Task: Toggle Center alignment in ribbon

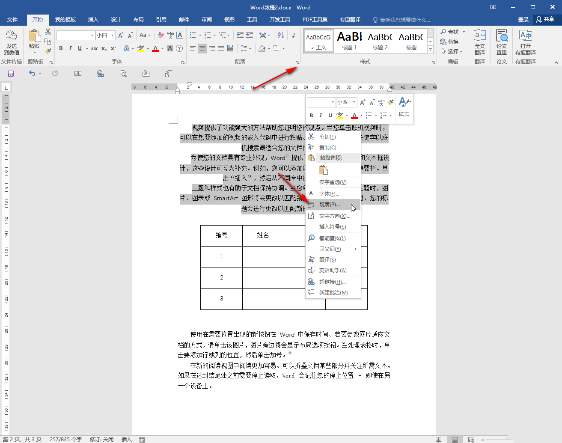Action: 202,48
